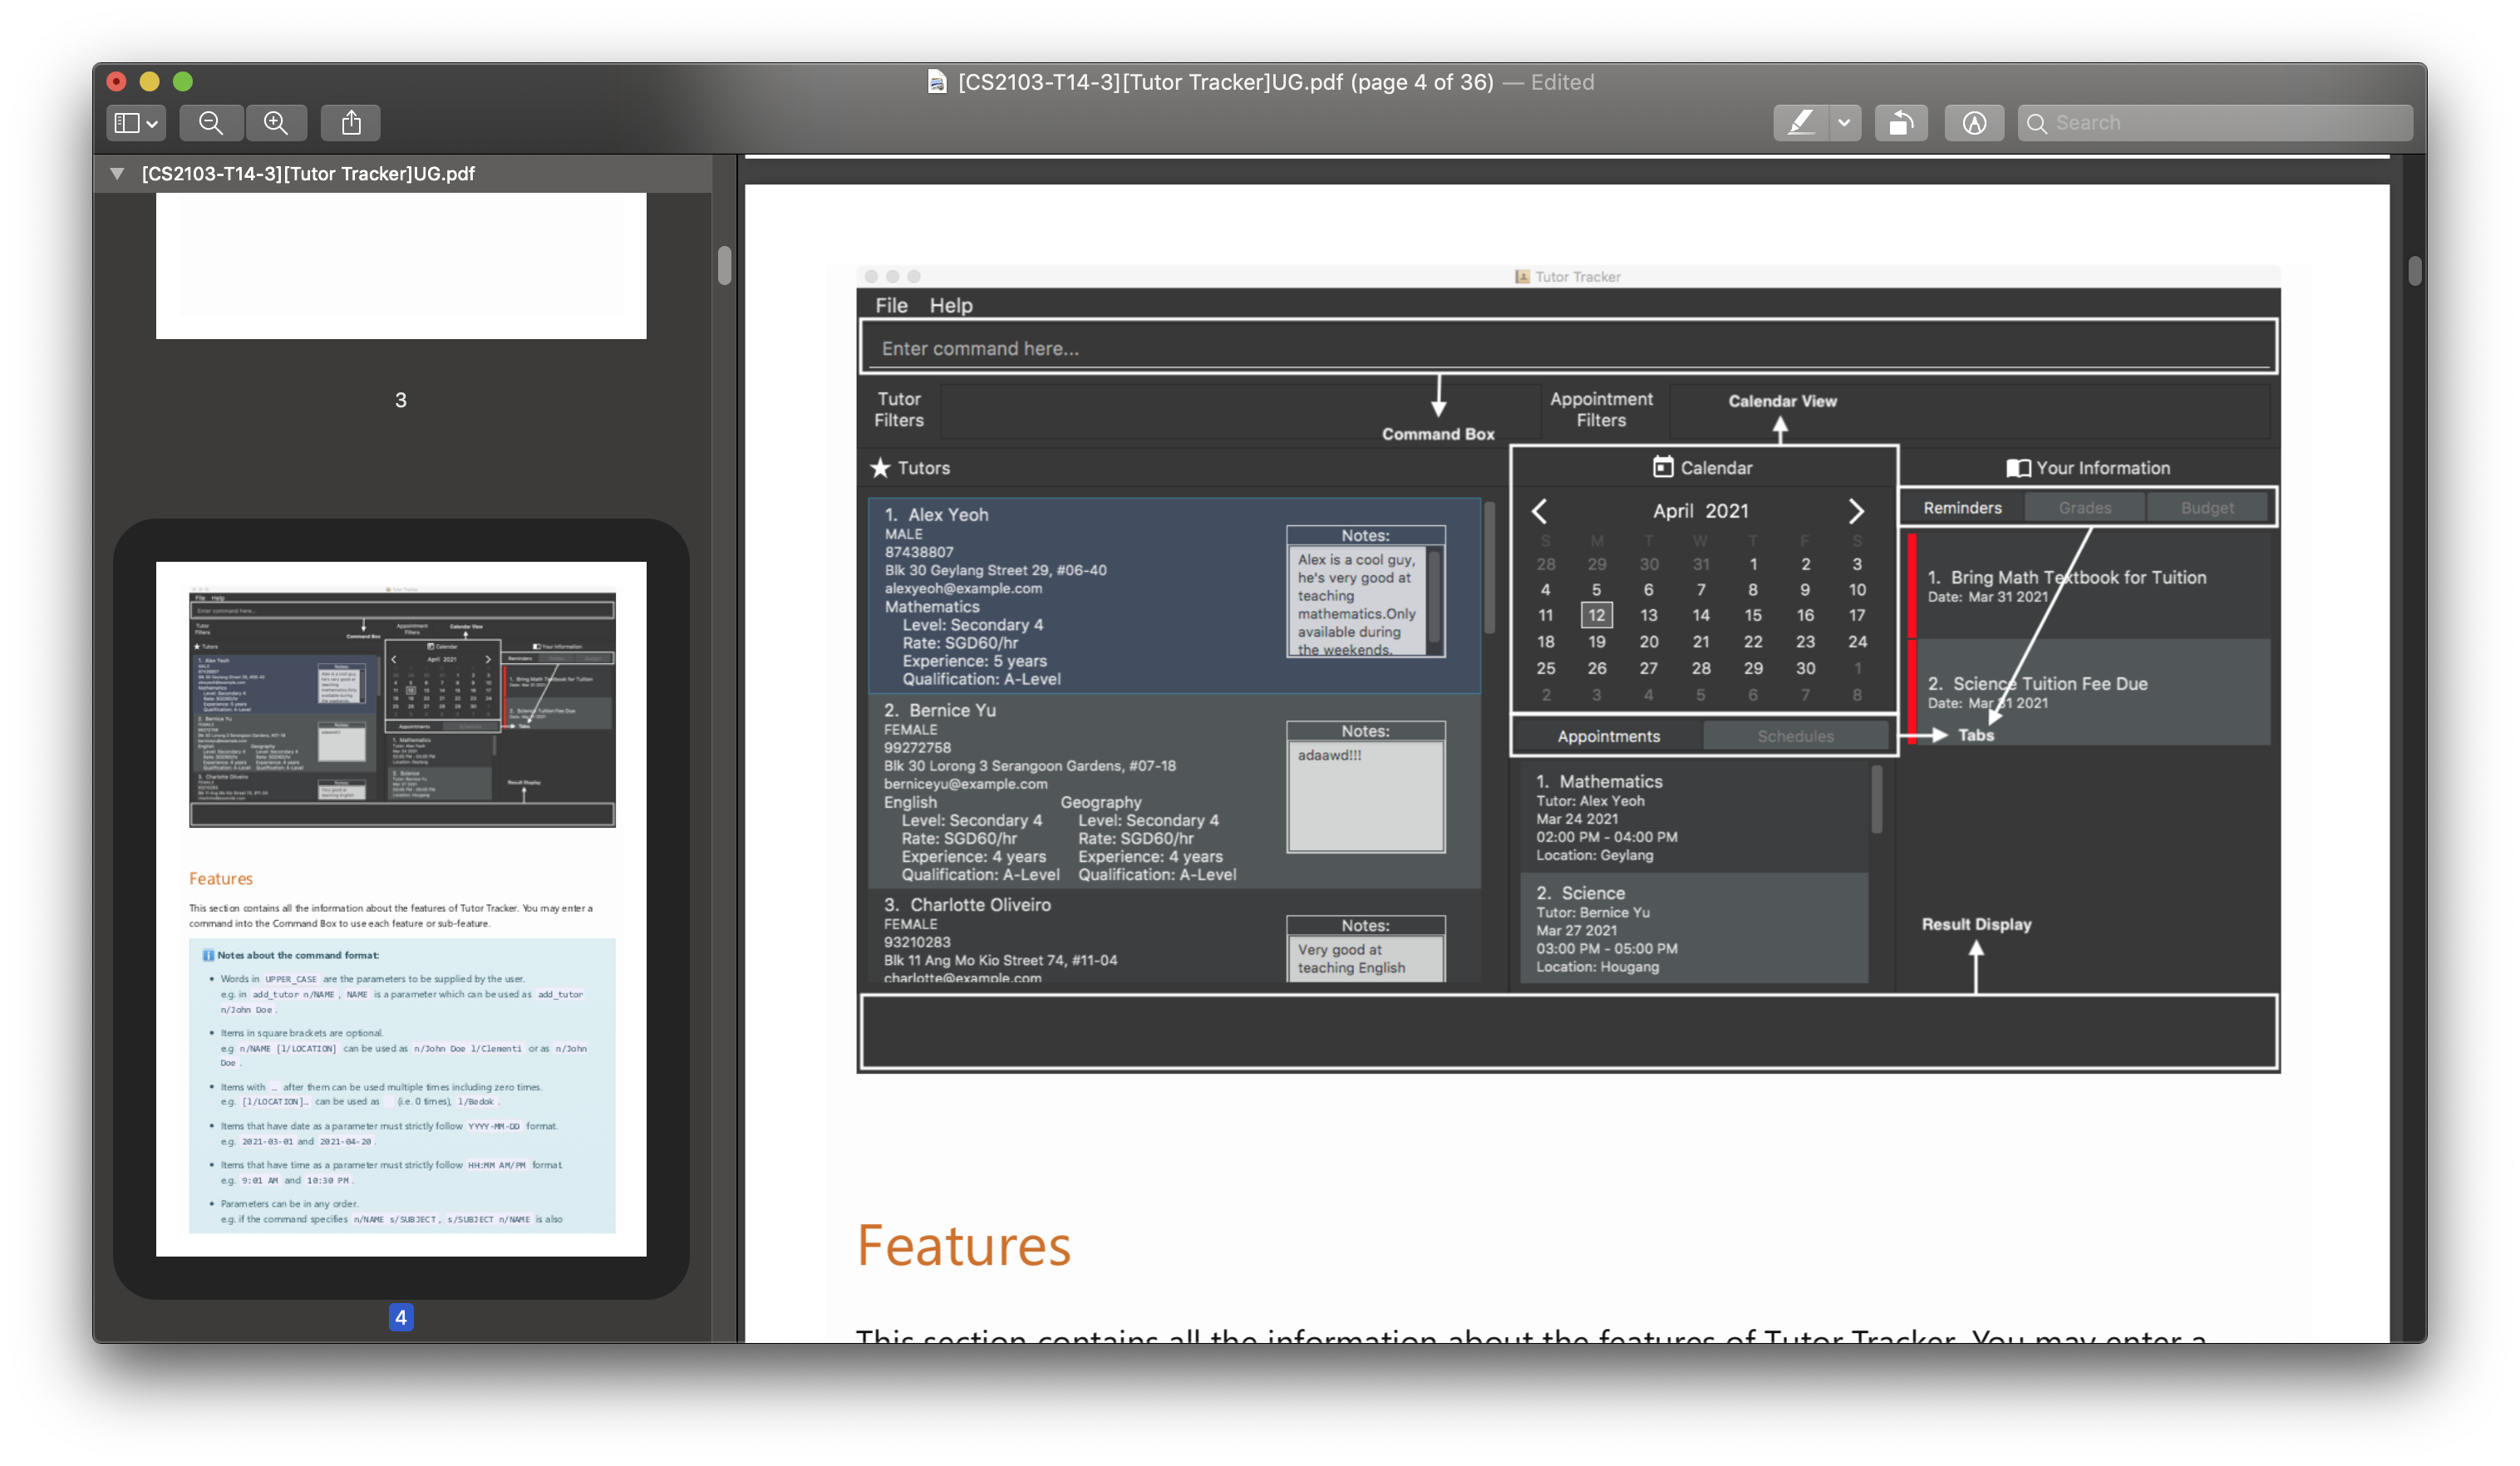Show the Markup toolbar icon
This screenshot has height=1466, width=2520.
(1973, 123)
